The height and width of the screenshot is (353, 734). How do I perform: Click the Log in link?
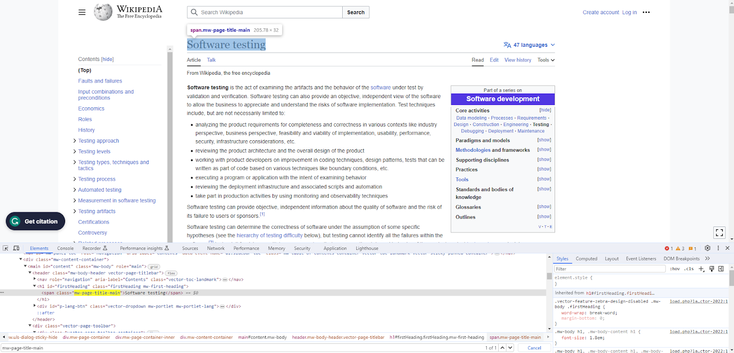click(x=629, y=12)
